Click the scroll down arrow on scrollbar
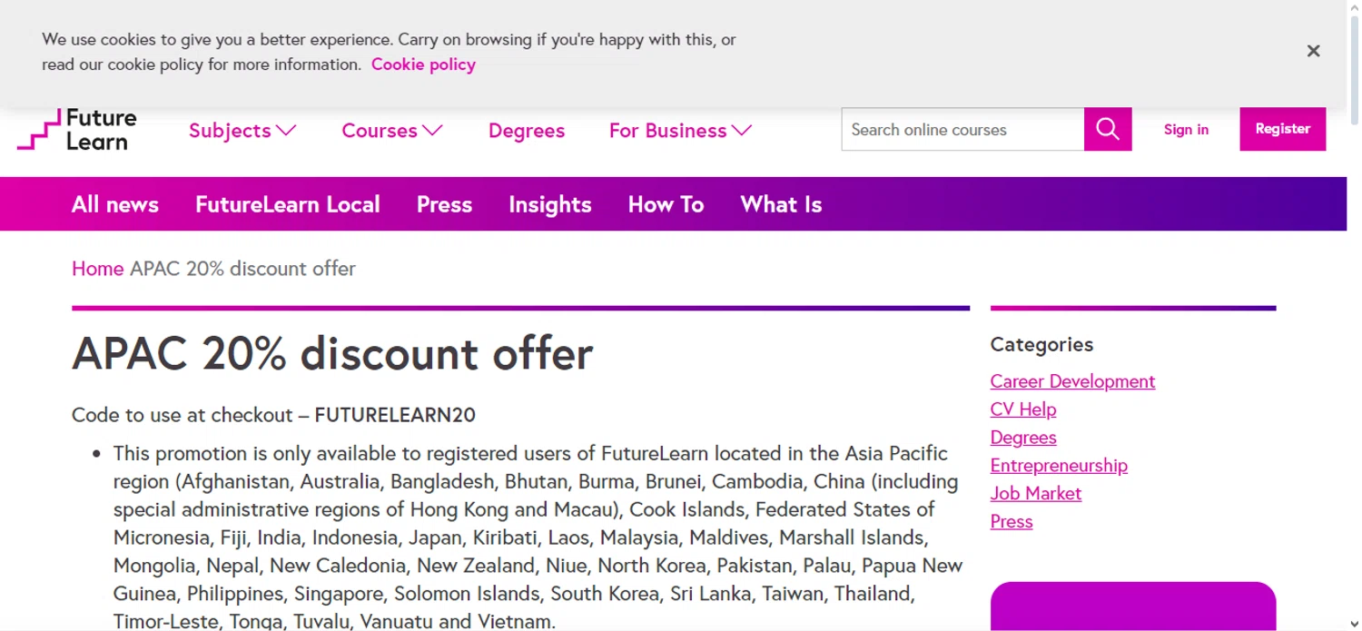Screen dimensions: 1362x631 tap(1354, 624)
